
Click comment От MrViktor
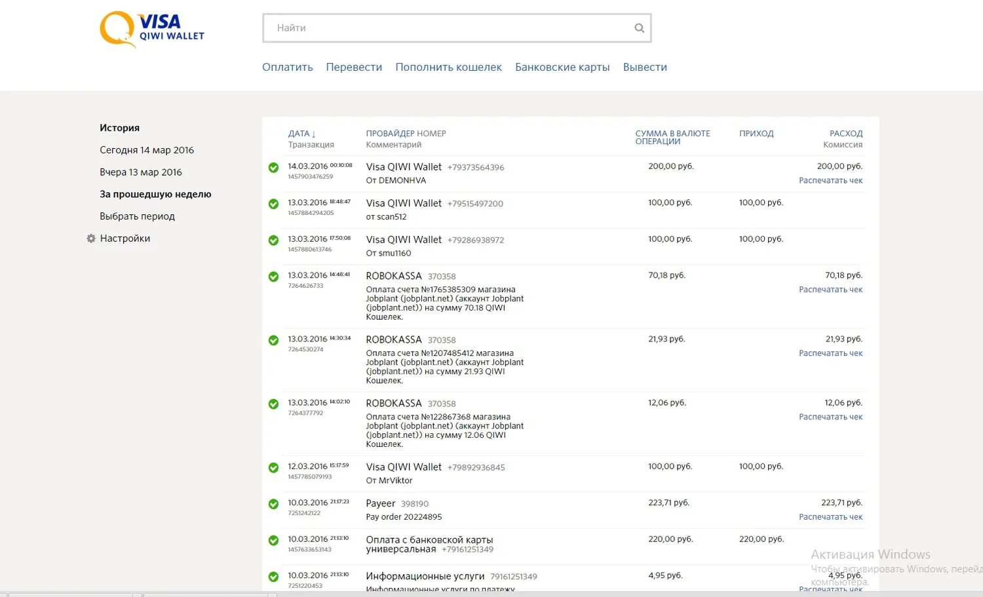[x=389, y=480]
